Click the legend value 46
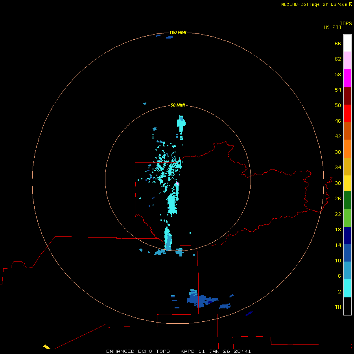The width and height of the screenshot is (354, 354). (338, 121)
